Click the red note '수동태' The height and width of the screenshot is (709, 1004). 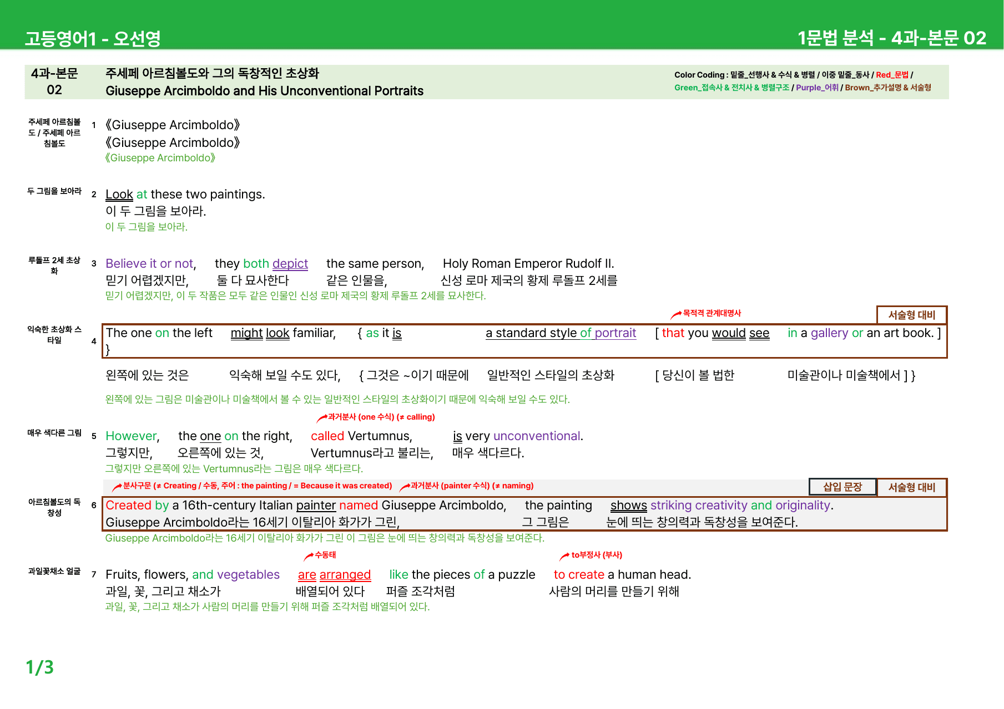[x=325, y=555]
